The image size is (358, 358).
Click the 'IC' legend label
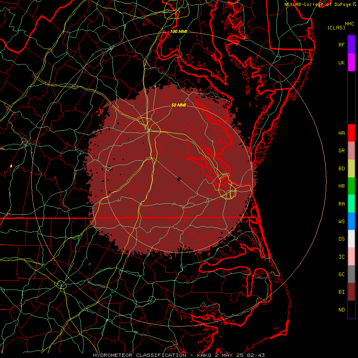point(341,257)
